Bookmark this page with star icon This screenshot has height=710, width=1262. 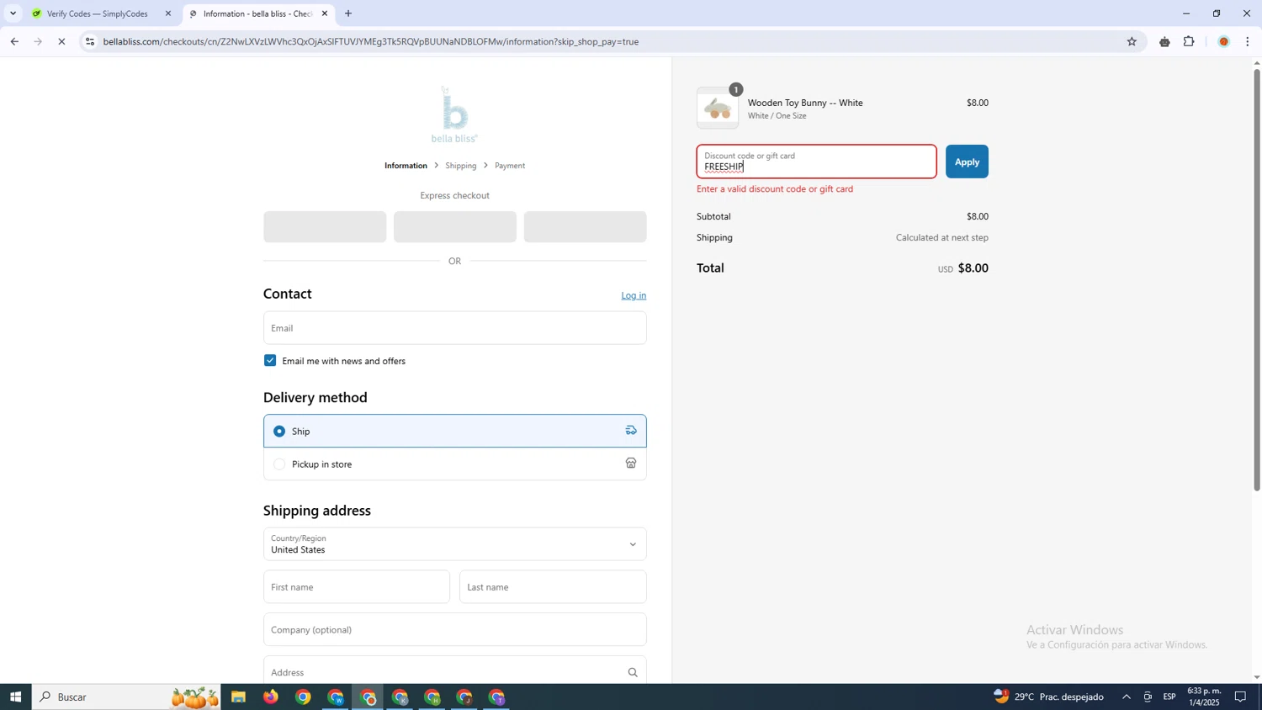(x=1132, y=41)
